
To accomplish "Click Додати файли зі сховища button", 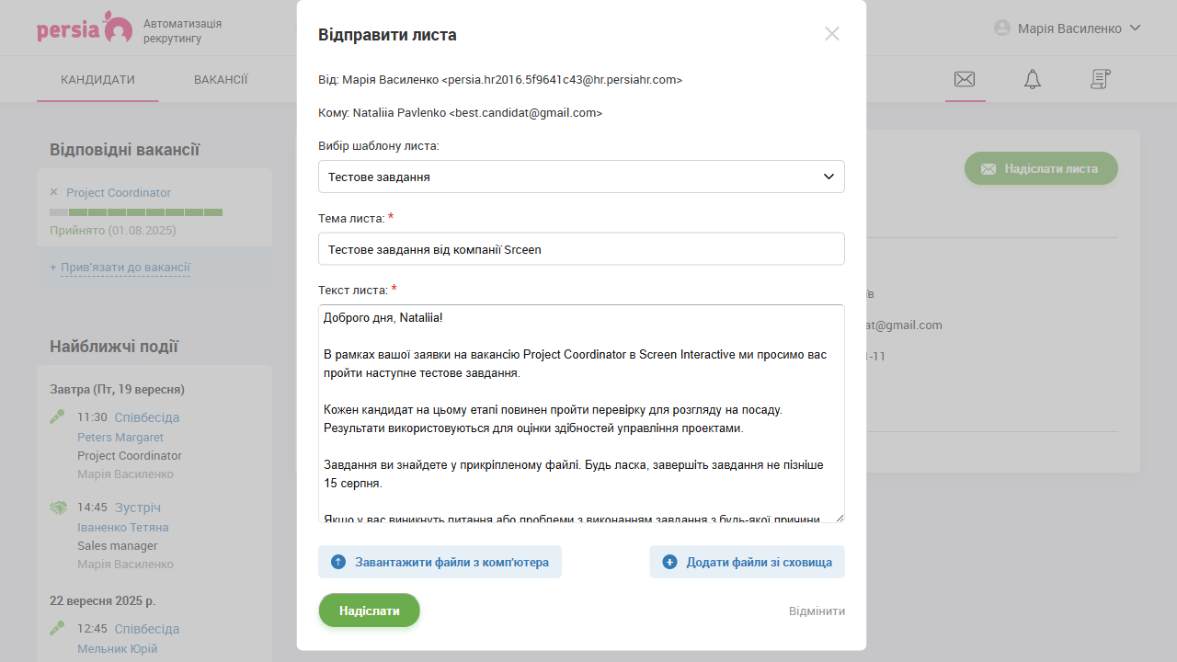I will (747, 562).
